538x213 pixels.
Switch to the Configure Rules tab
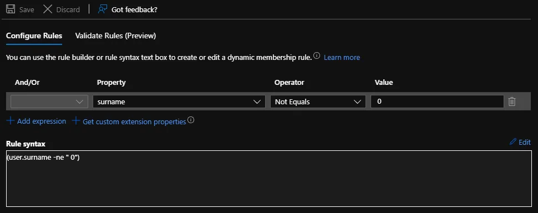point(34,35)
